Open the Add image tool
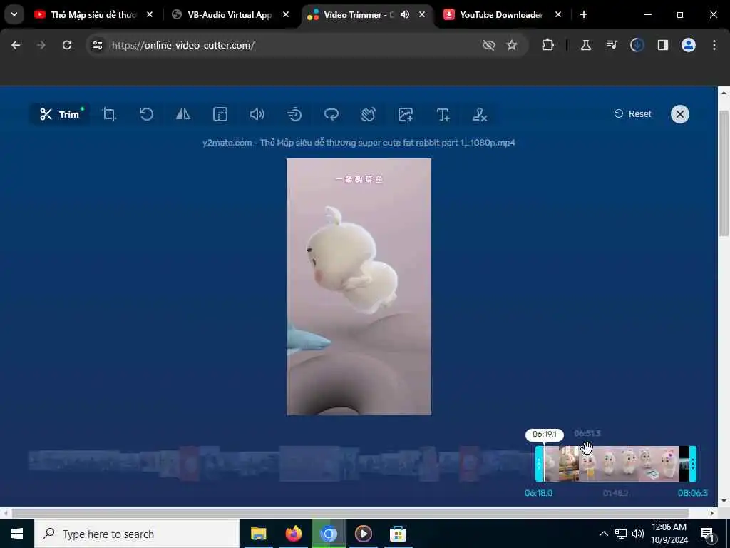 (x=406, y=114)
